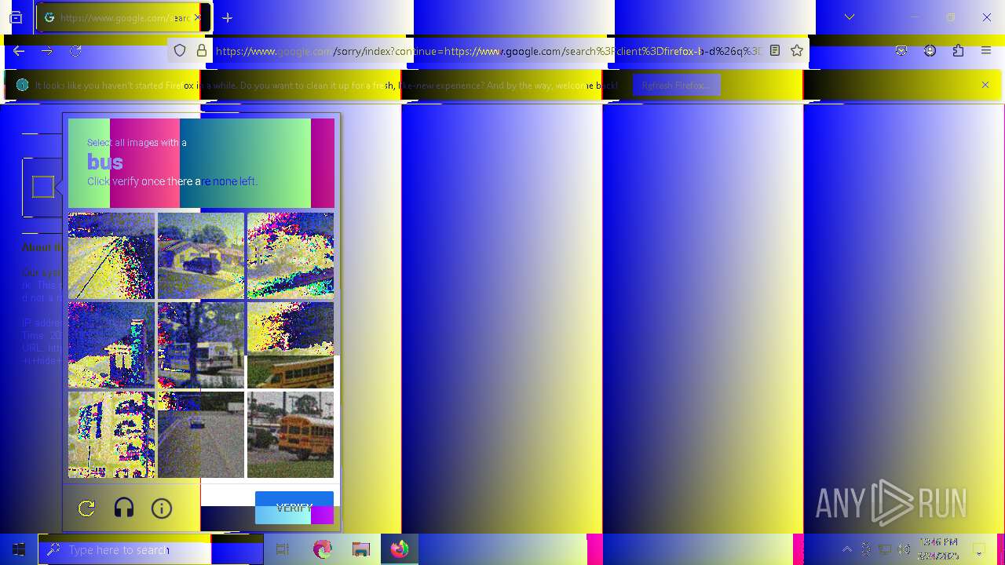Open a new tab
The height and width of the screenshot is (565, 1005).
pos(227,17)
